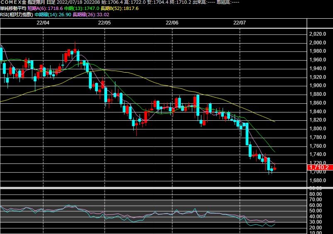This screenshot has height=234, width=333.
Task: Click the RSI 長期線(26) legend value
Action: 91,15
